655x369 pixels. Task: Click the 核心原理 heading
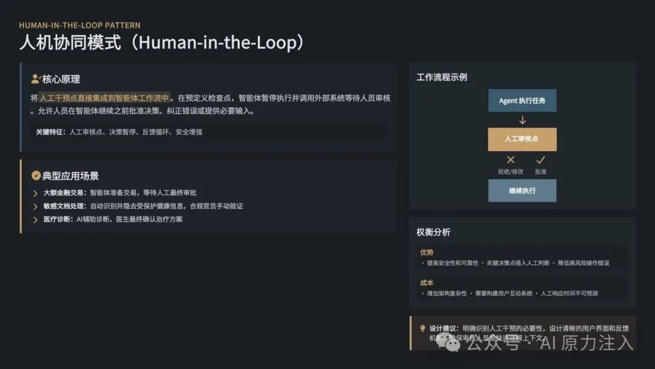click(x=61, y=79)
